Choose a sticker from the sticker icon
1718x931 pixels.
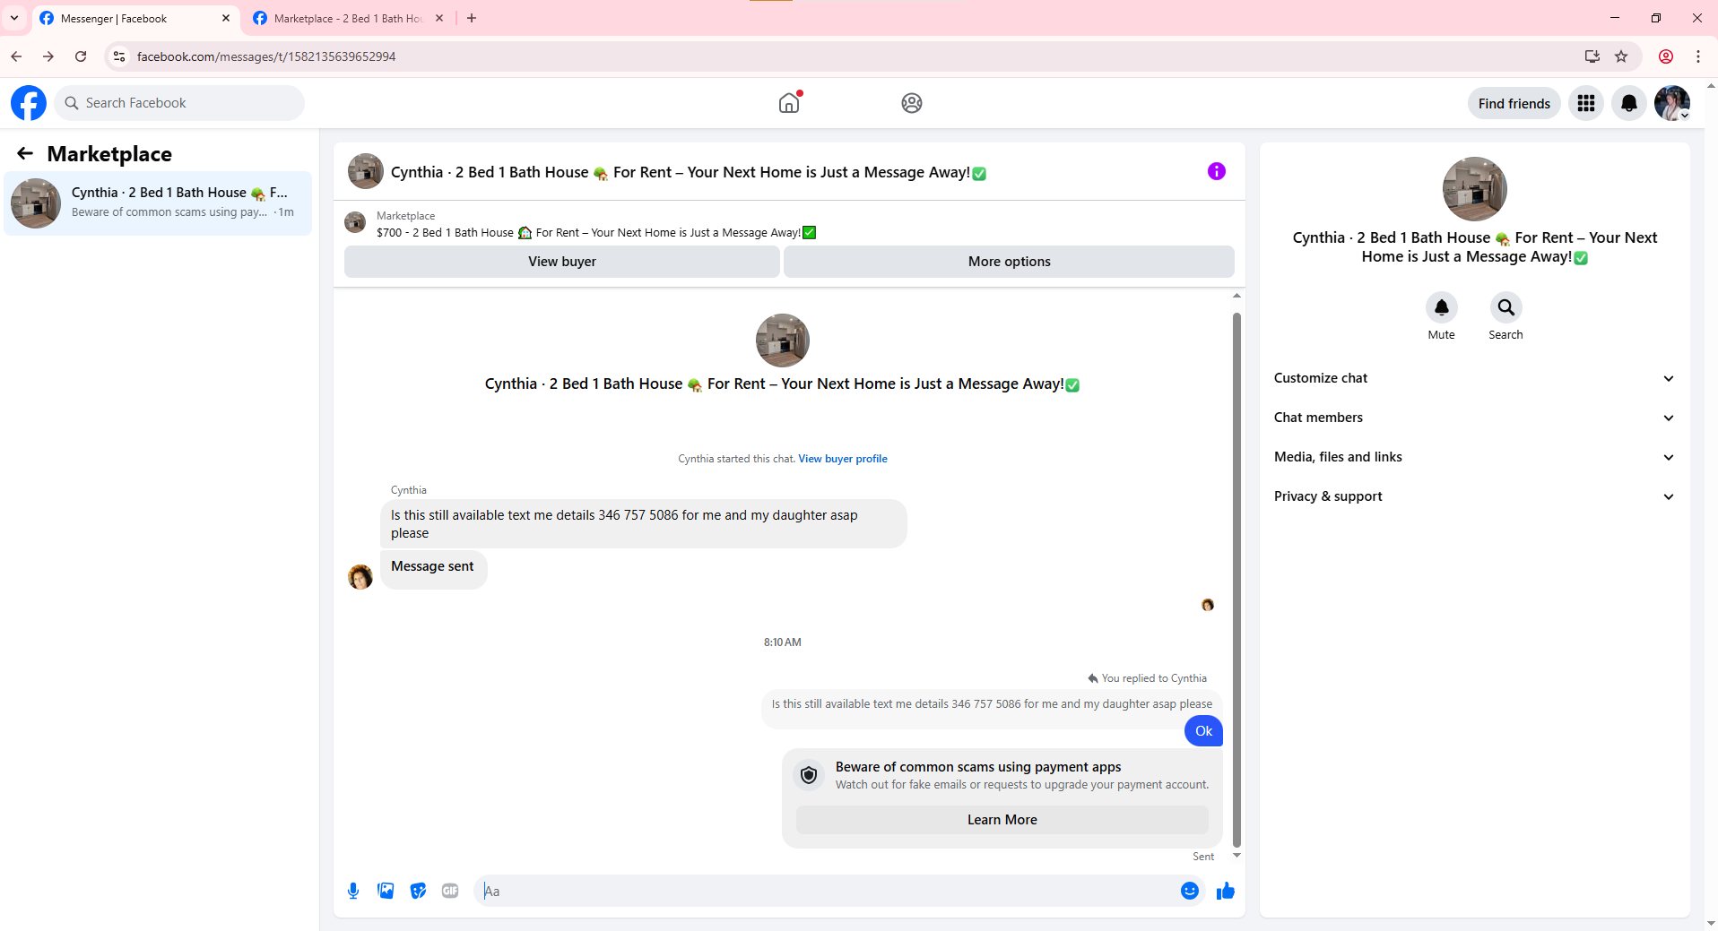[x=418, y=891]
